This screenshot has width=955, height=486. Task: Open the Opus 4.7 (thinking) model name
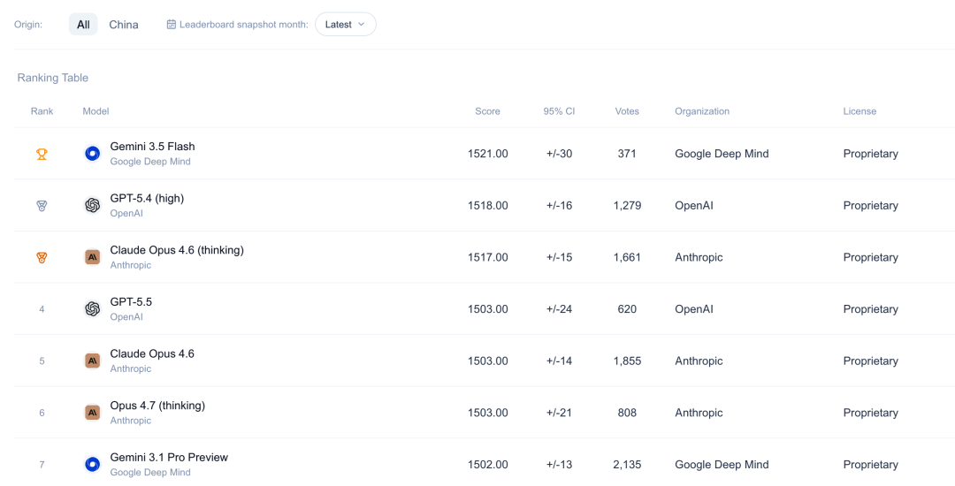tap(157, 405)
